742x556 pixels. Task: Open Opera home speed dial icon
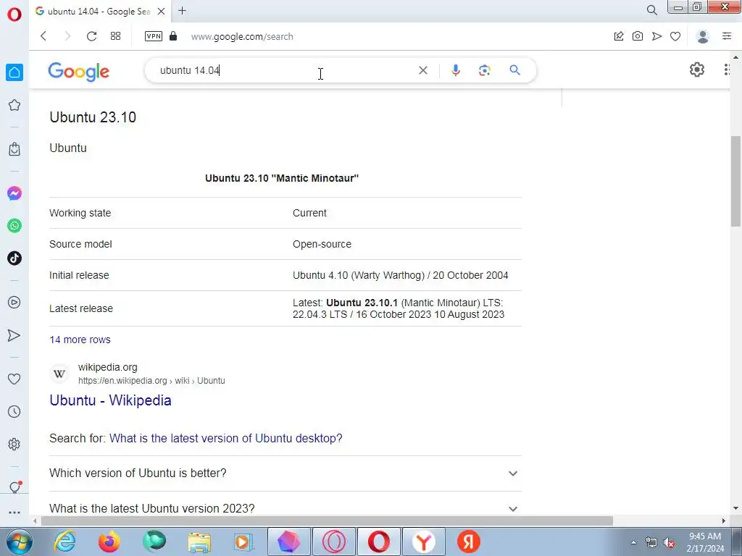tap(14, 72)
